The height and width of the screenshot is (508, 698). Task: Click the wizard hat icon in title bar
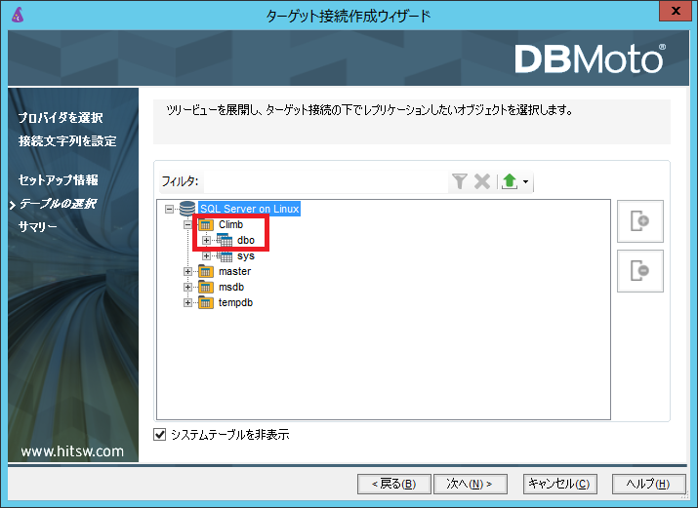[18, 15]
